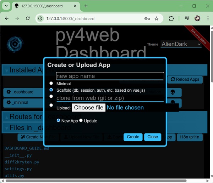This screenshot has height=183, width=213.
Task: Choose the Update radio option
Action: coord(81,120)
